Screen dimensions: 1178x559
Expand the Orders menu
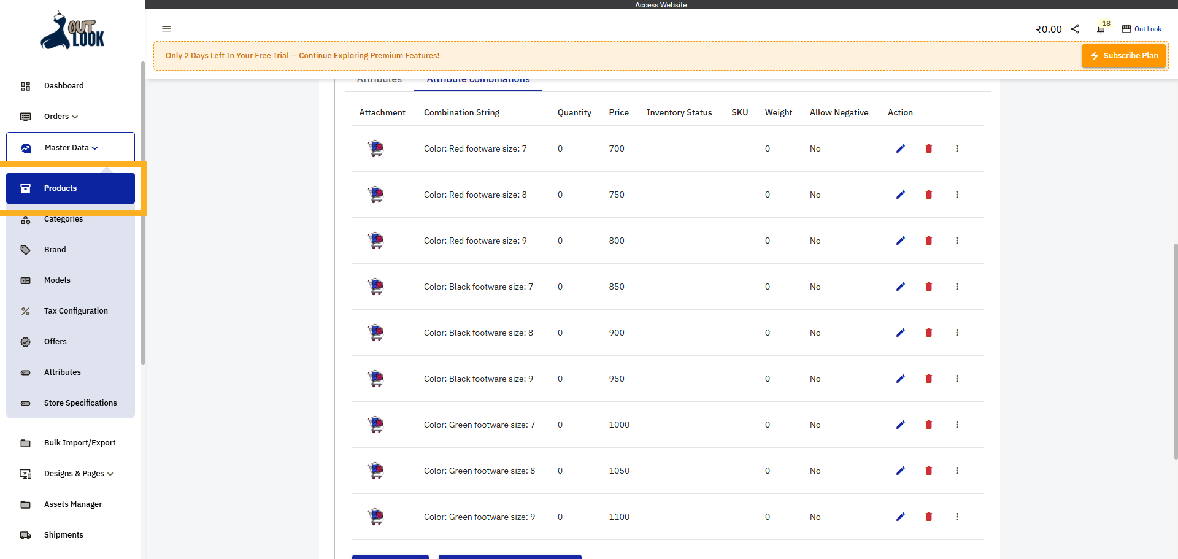(x=61, y=117)
